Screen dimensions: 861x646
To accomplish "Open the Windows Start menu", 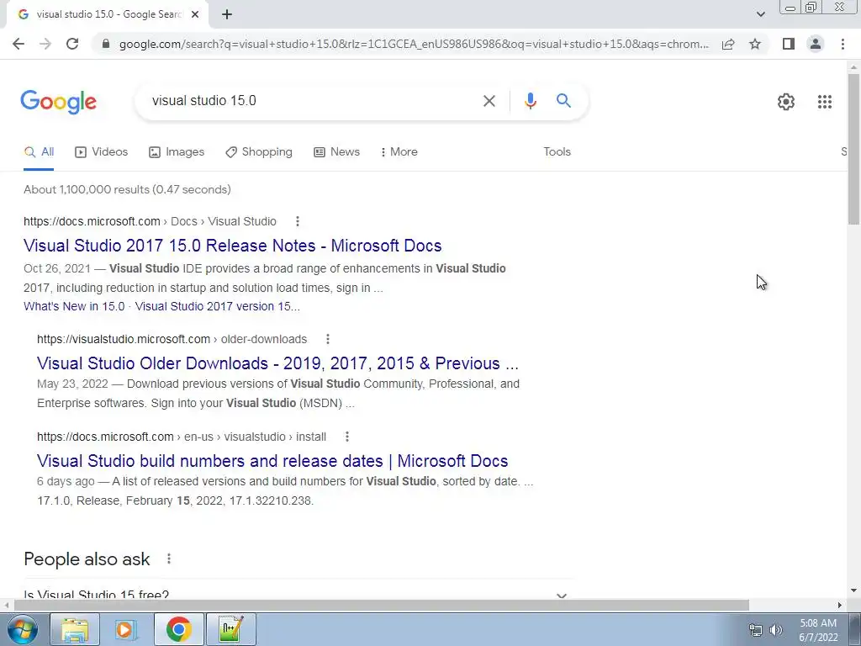I will pos(22,629).
